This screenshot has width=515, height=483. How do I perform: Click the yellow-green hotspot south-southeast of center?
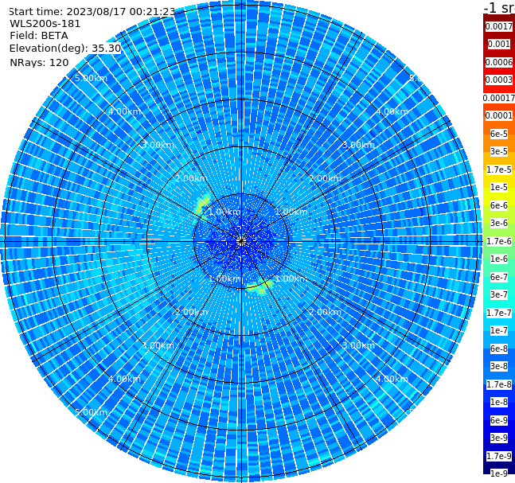259,287
